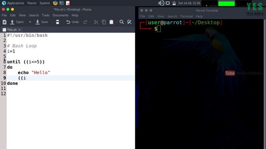Undo the last edit
The height and width of the screenshot is (149, 266).
pyautogui.click(x=72, y=22)
